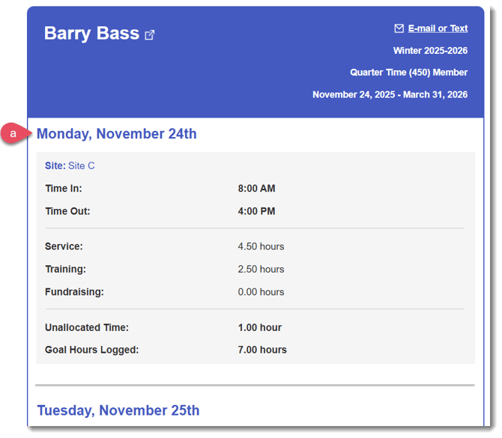Click the Time Out value 4:00 PM

(256, 211)
